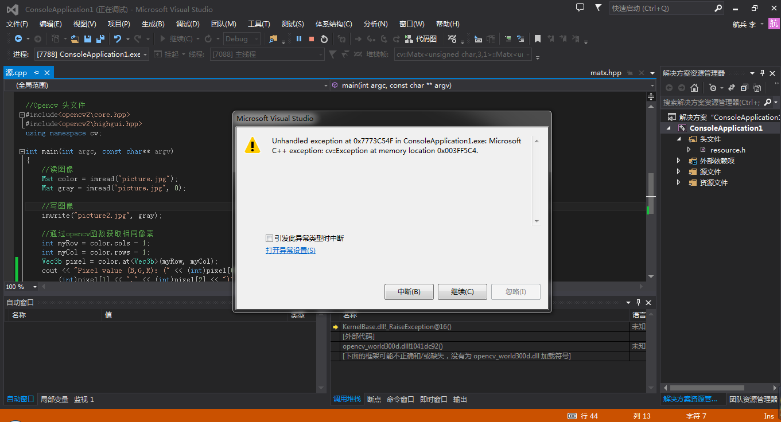781x422 pixels.
Task: Restart the debug session icon
Action: point(324,39)
